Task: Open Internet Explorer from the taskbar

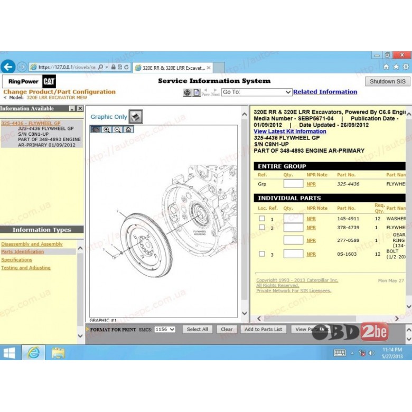Action: point(33,353)
